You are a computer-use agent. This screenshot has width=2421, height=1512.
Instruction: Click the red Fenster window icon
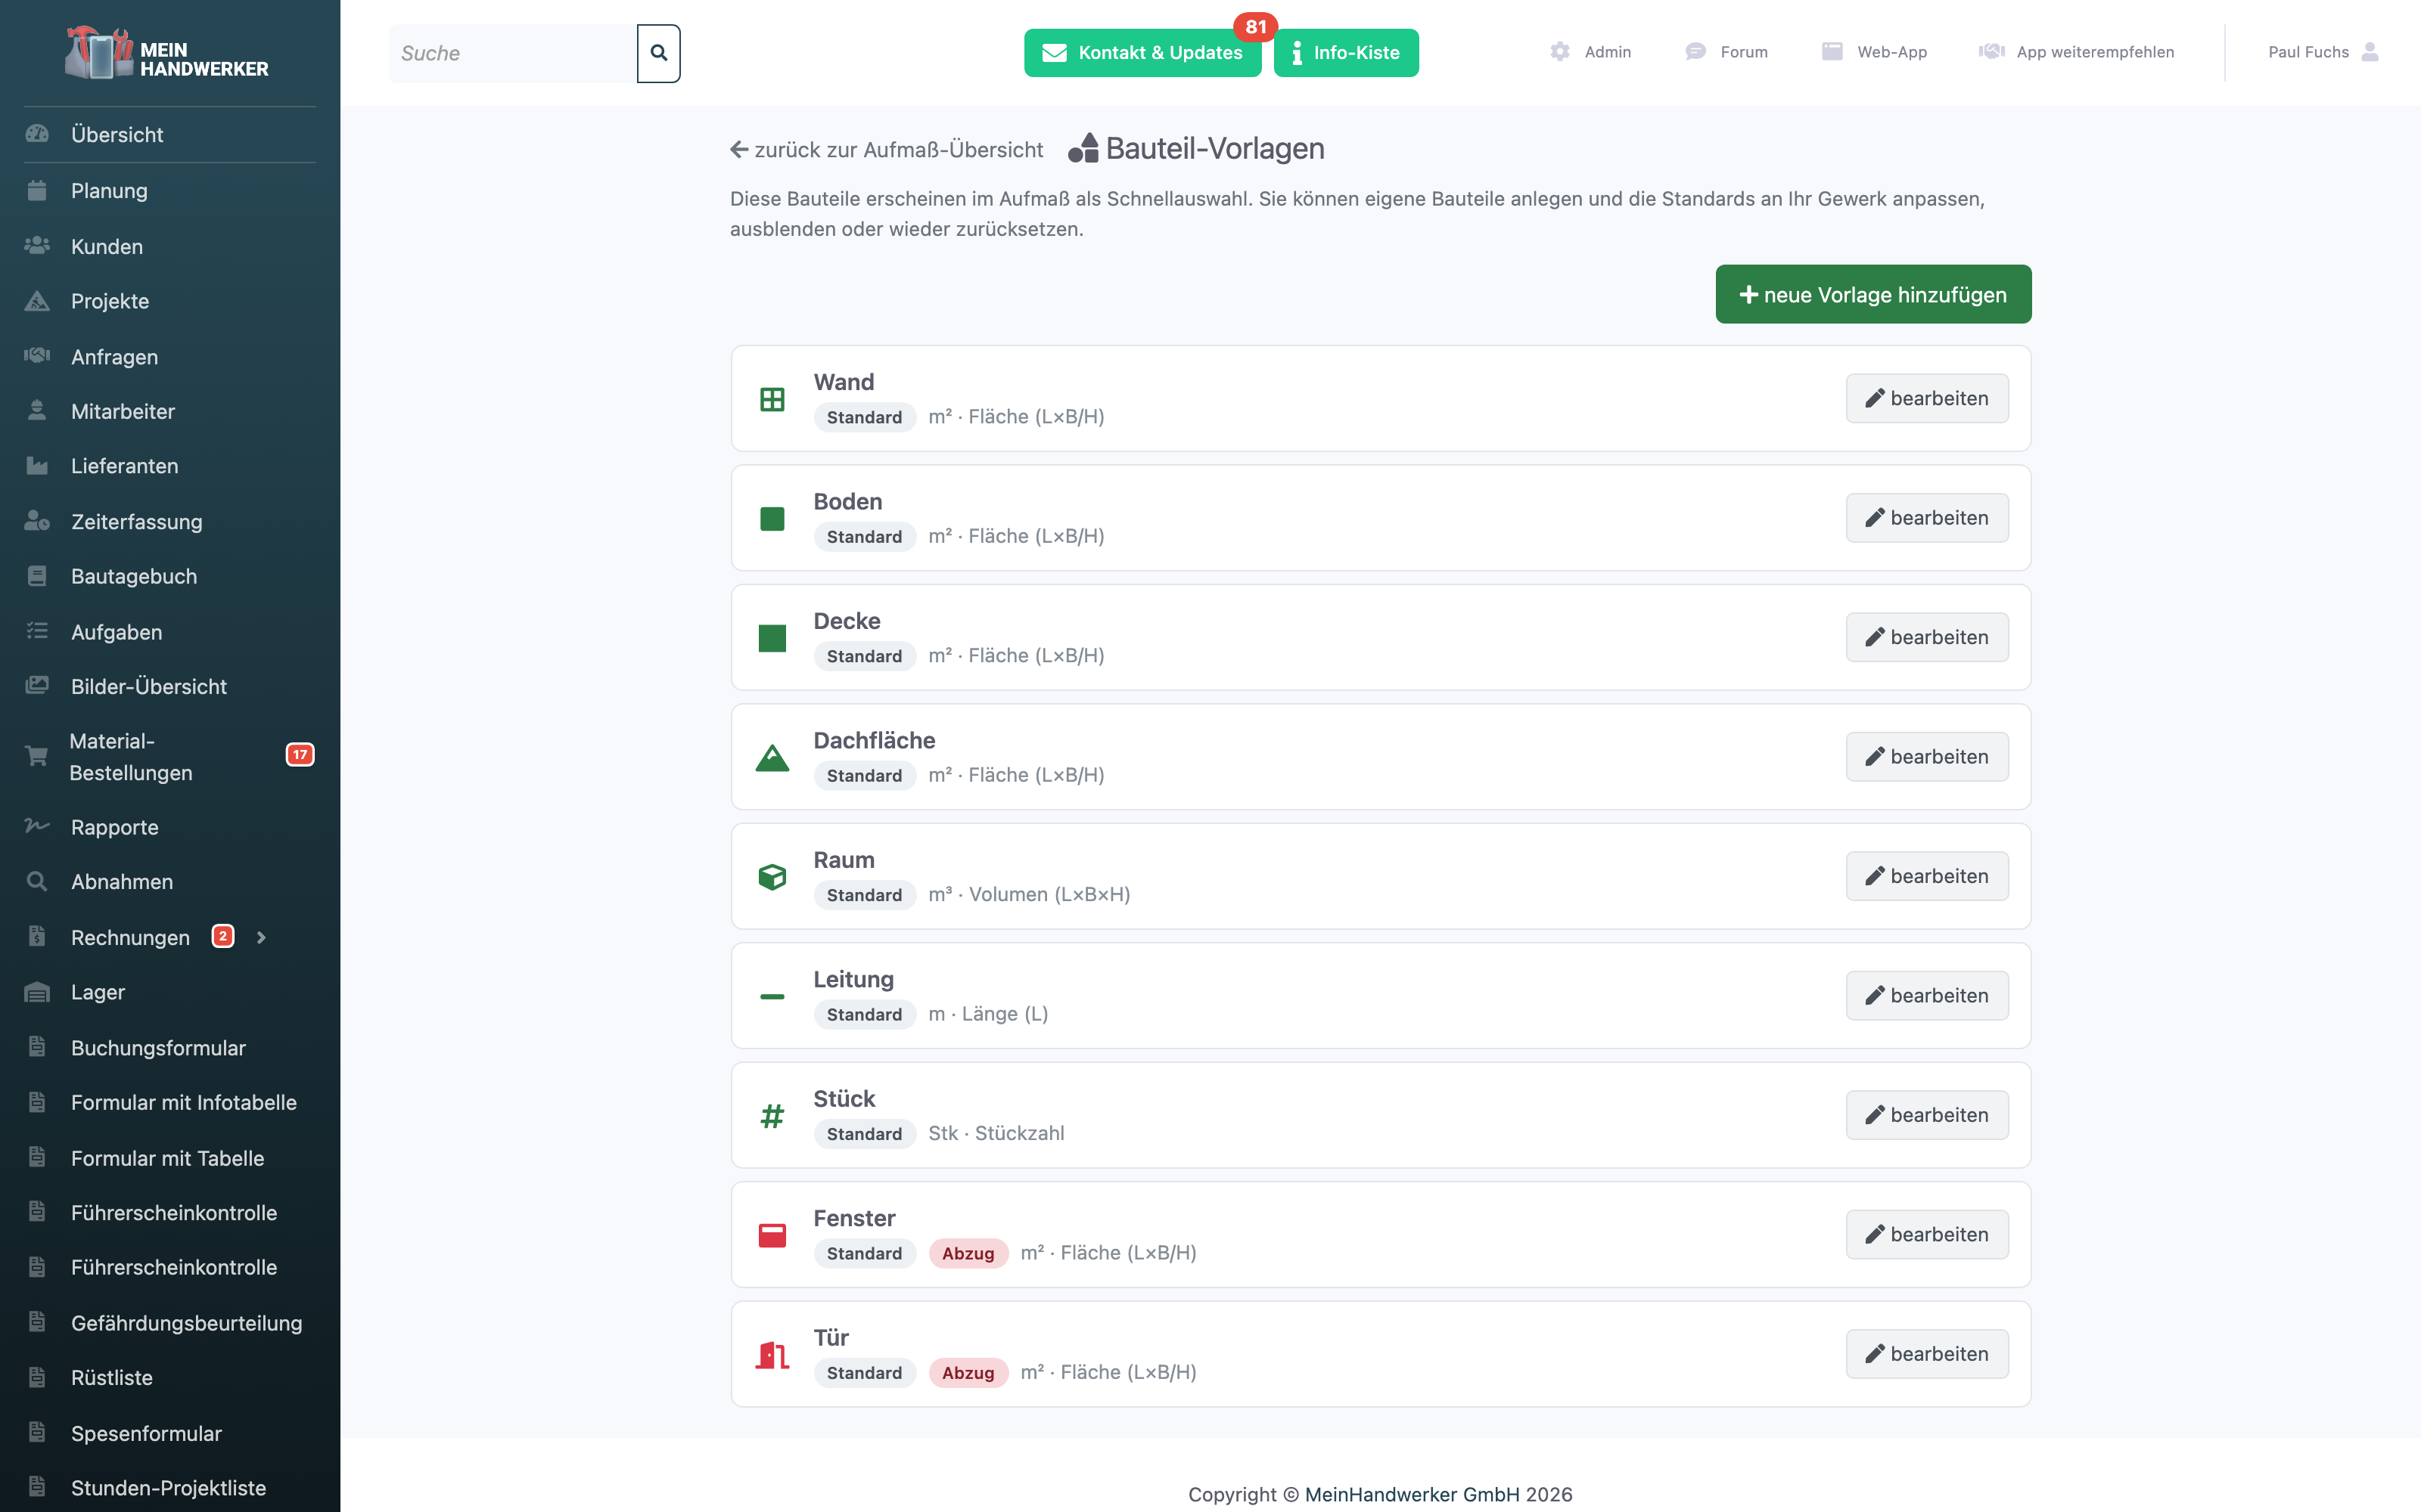click(x=772, y=1235)
